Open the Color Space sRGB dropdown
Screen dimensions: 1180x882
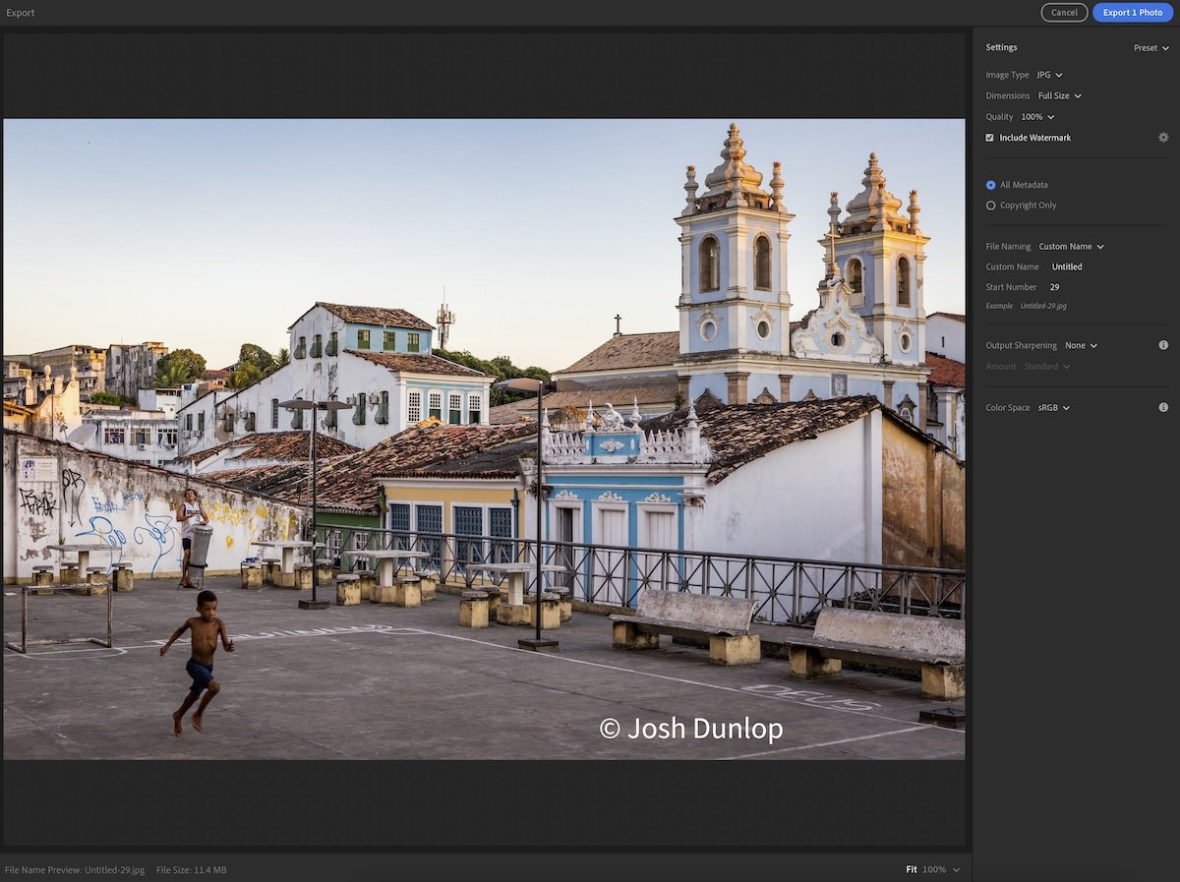(1053, 407)
